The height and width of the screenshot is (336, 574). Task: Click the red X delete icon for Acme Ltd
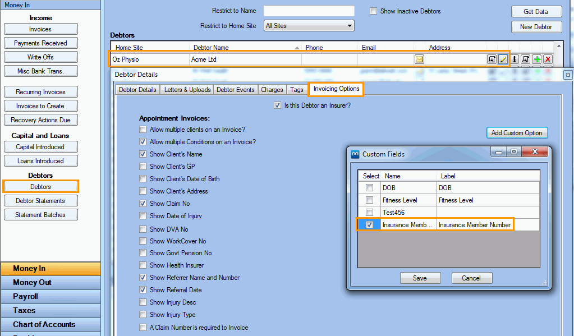pos(548,59)
